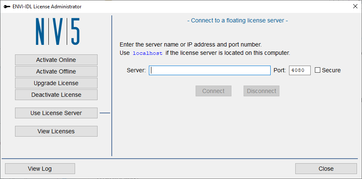Viewport: 362px width, 179px height.
Task: Click the NV5 logo
Action: pos(58,32)
